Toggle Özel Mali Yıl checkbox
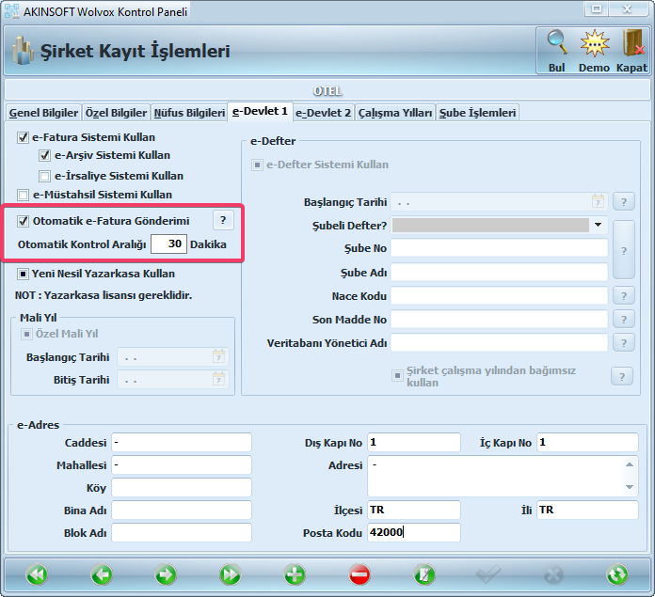Screen dimensions: 655x597 [26, 334]
